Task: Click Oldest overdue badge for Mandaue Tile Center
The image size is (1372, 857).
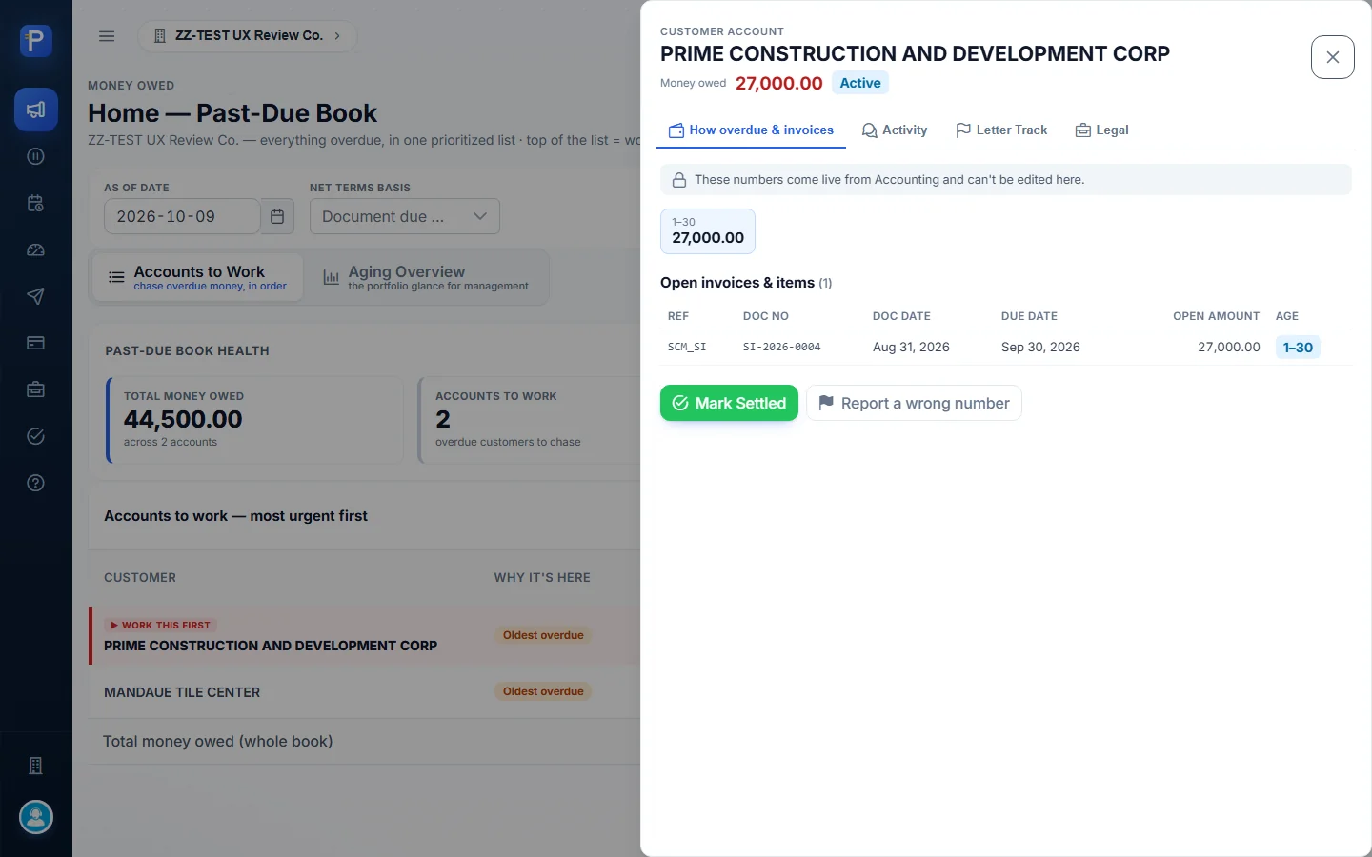Action: 543,691
